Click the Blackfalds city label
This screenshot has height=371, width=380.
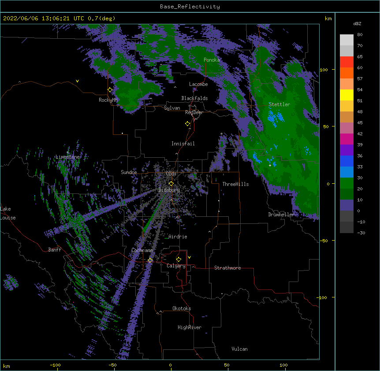[x=194, y=98]
